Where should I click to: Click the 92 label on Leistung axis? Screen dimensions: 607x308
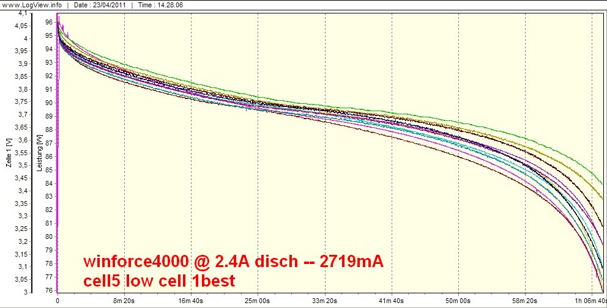49,76
